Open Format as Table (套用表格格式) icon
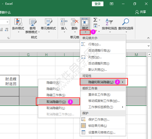 coord(33,22)
